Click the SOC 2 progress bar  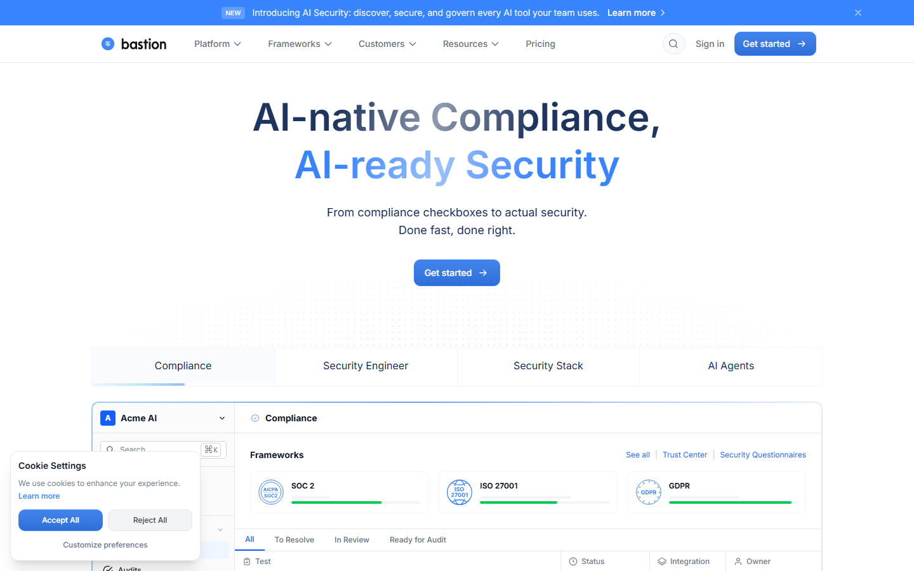click(355, 502)
